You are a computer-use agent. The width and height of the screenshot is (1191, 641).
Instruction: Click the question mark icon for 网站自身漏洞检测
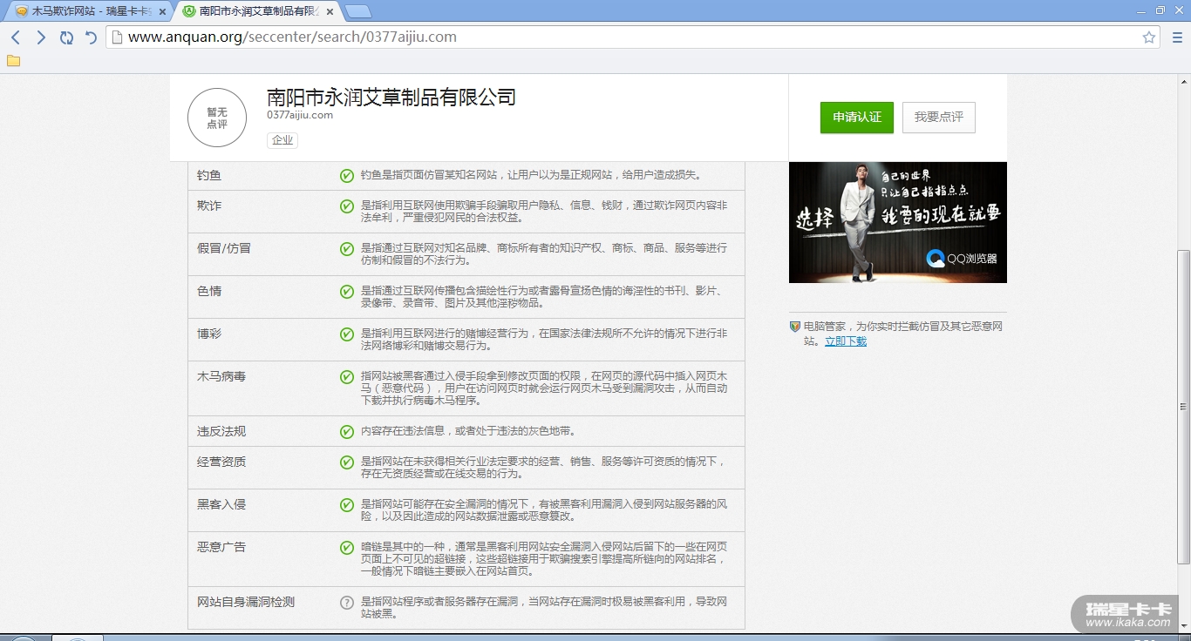pyautogui.click(x=347, y=603)
